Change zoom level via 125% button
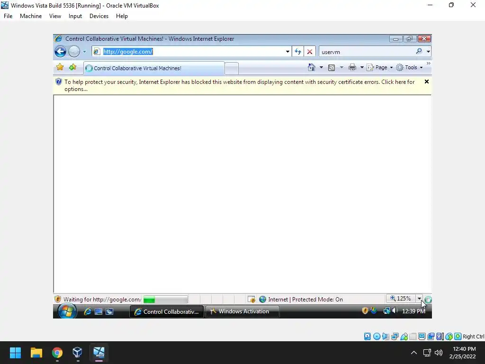This screenshot has width=485, height=364. click(x=401, y=299)
